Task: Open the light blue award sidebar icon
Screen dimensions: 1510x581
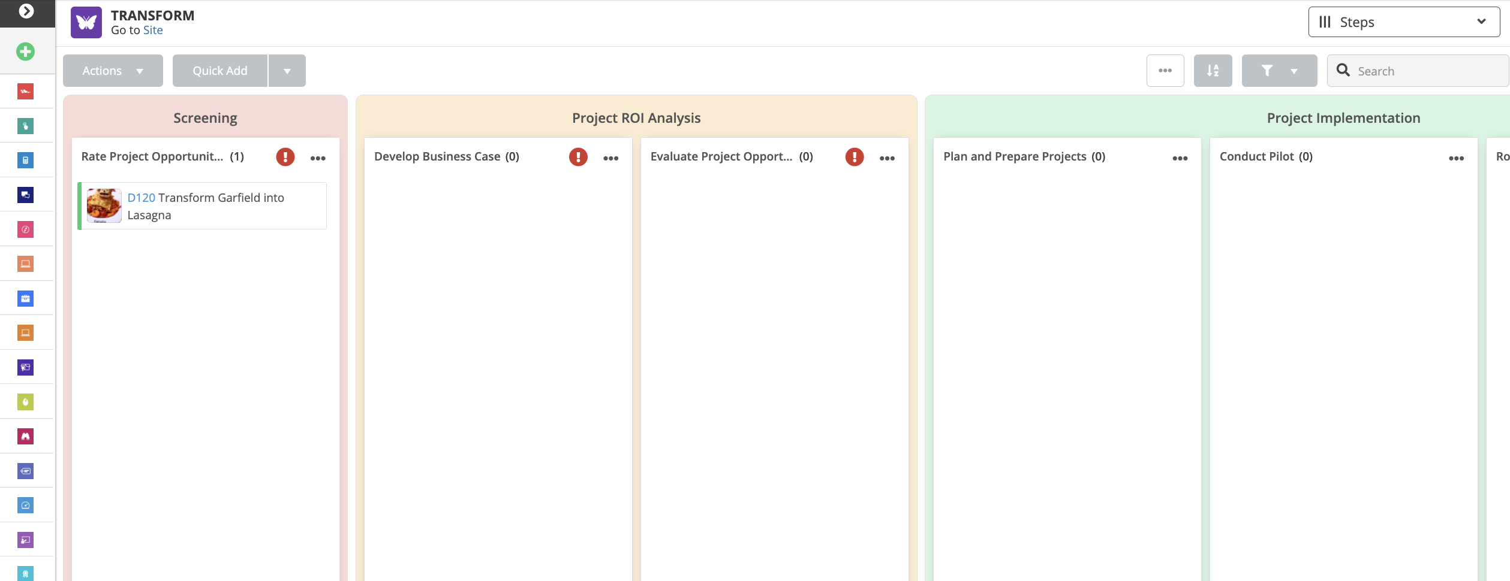Action: coord(25,573)
